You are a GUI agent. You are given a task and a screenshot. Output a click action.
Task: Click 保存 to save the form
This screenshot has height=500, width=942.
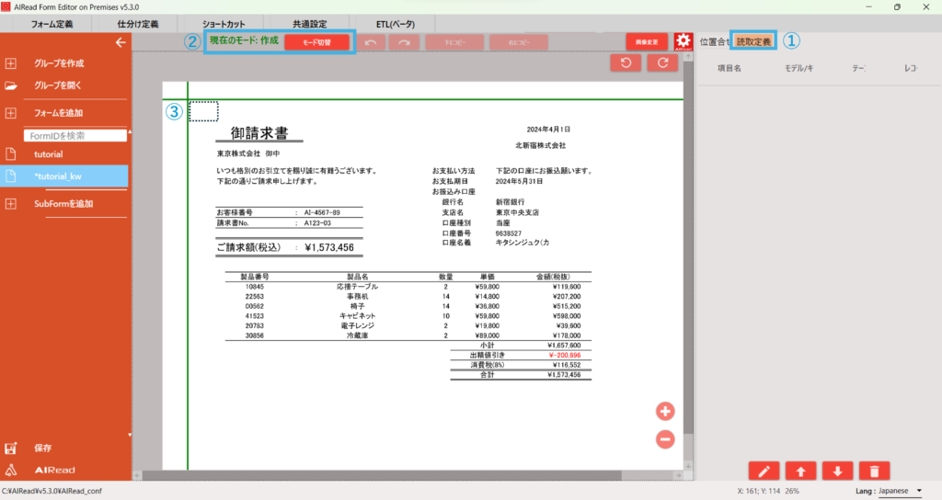coord(42,449)
